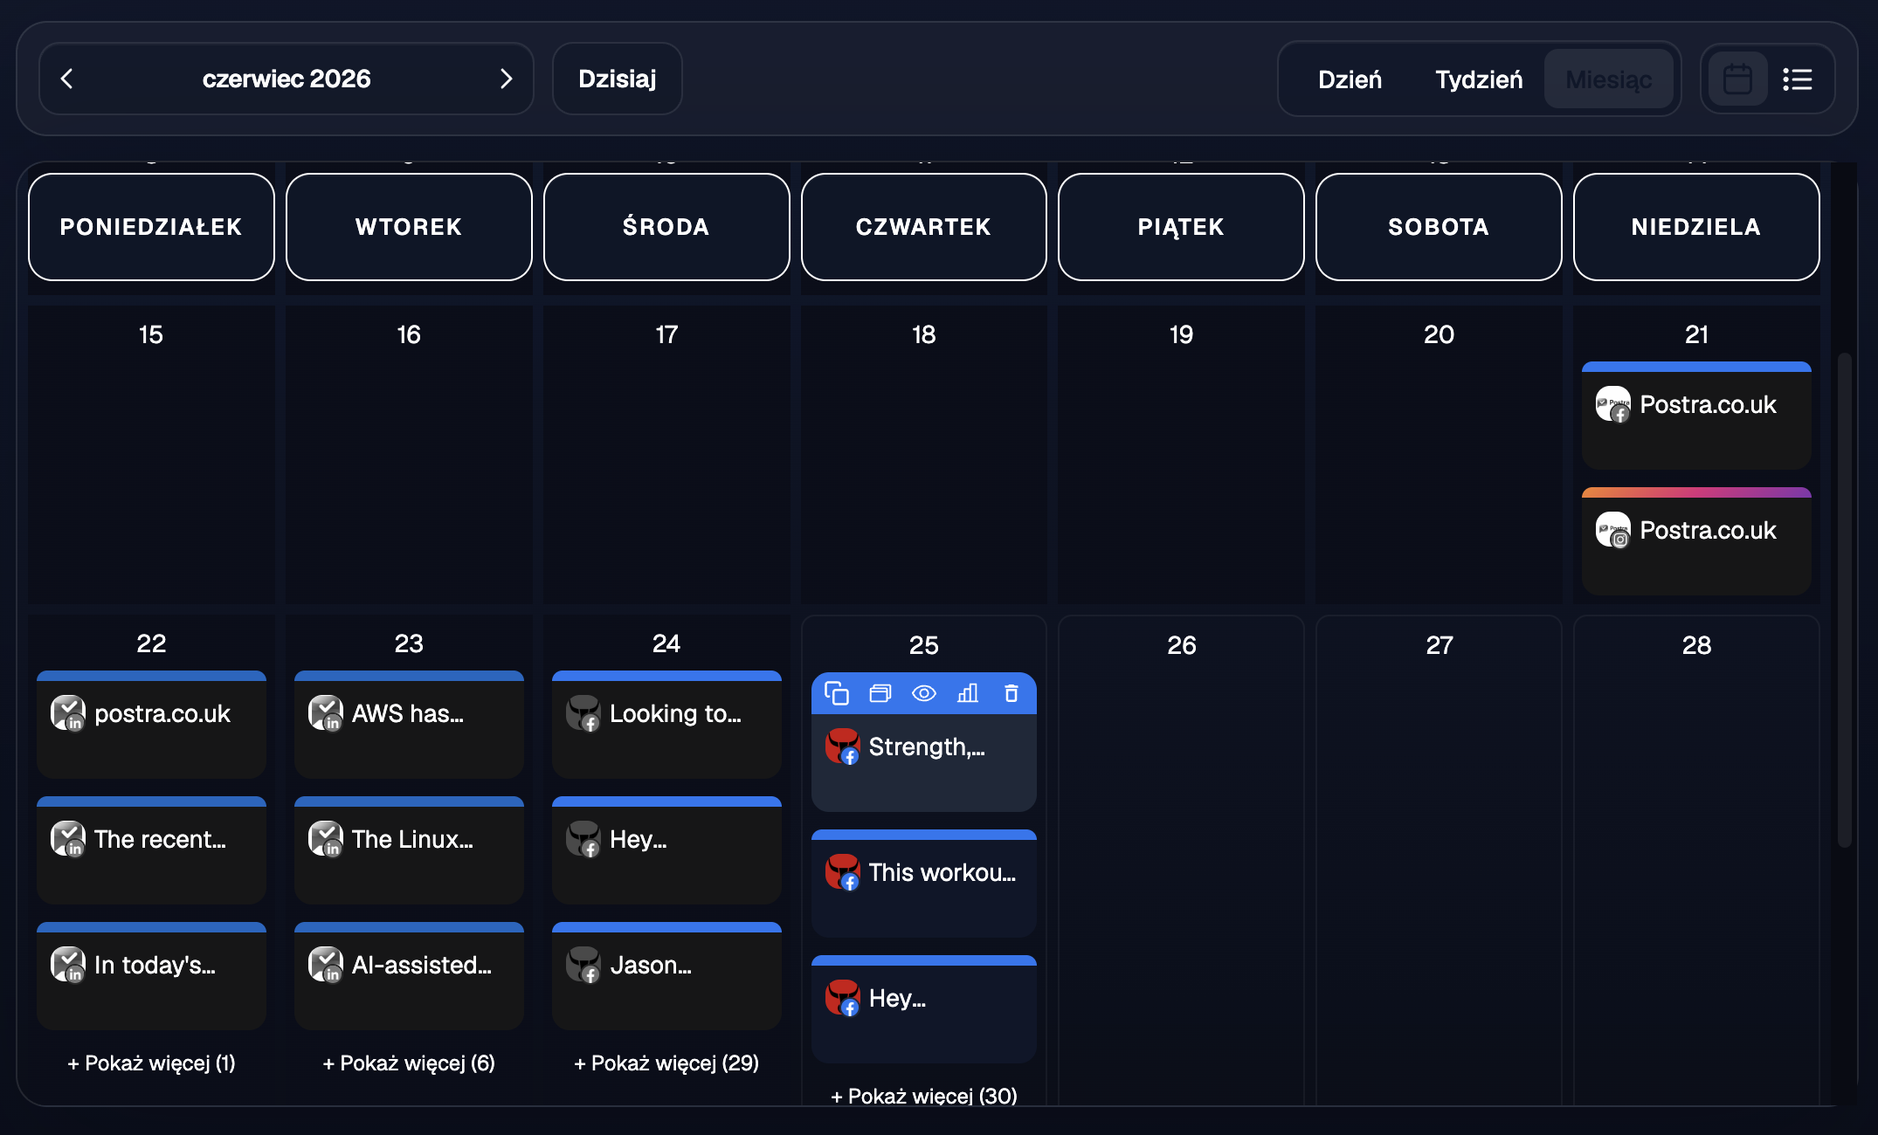This screenshot has width=1878, height=1135.
Task: Select the Dzień view tab
Action: click(x=1350, y=79)
